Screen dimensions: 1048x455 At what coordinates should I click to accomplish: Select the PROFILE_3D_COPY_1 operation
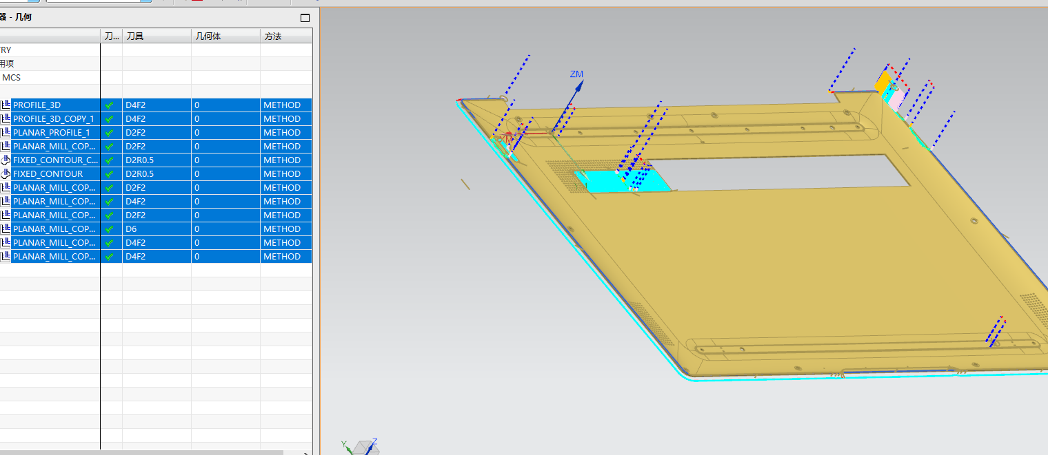53,119
